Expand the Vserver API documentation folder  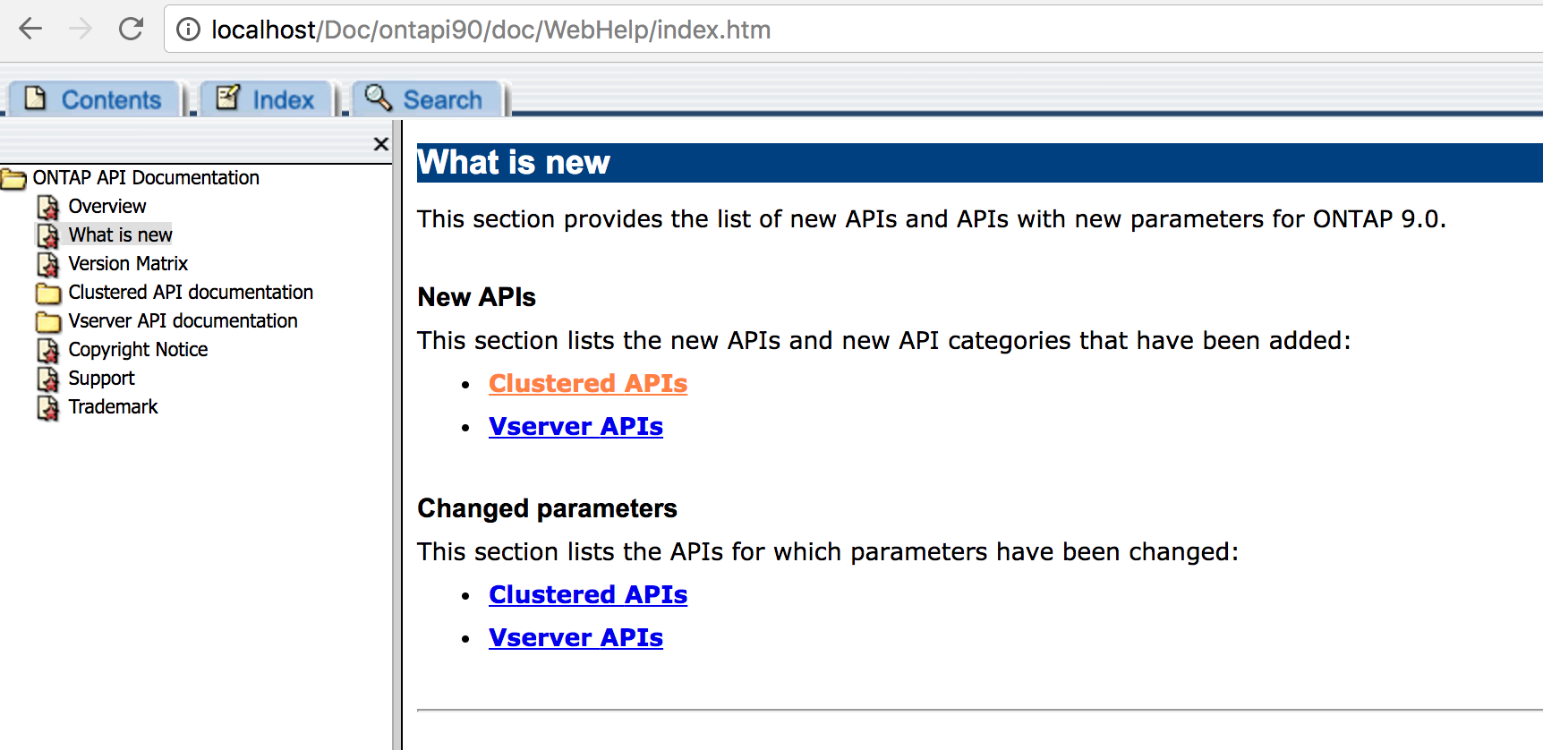point(47,321)
